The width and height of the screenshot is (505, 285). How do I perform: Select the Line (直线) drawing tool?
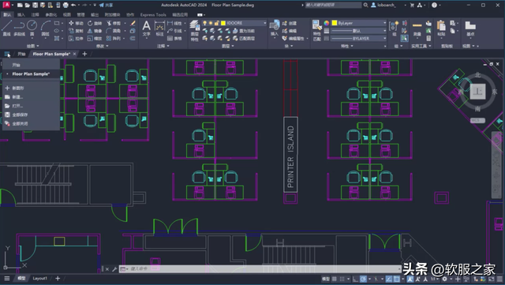(x=7, y=28)
